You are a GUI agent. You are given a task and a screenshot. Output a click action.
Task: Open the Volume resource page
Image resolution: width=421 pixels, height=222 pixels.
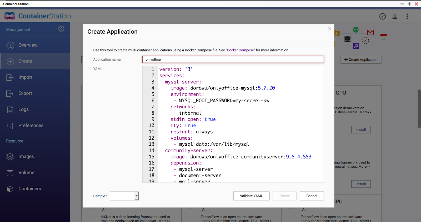coord(35,173)
